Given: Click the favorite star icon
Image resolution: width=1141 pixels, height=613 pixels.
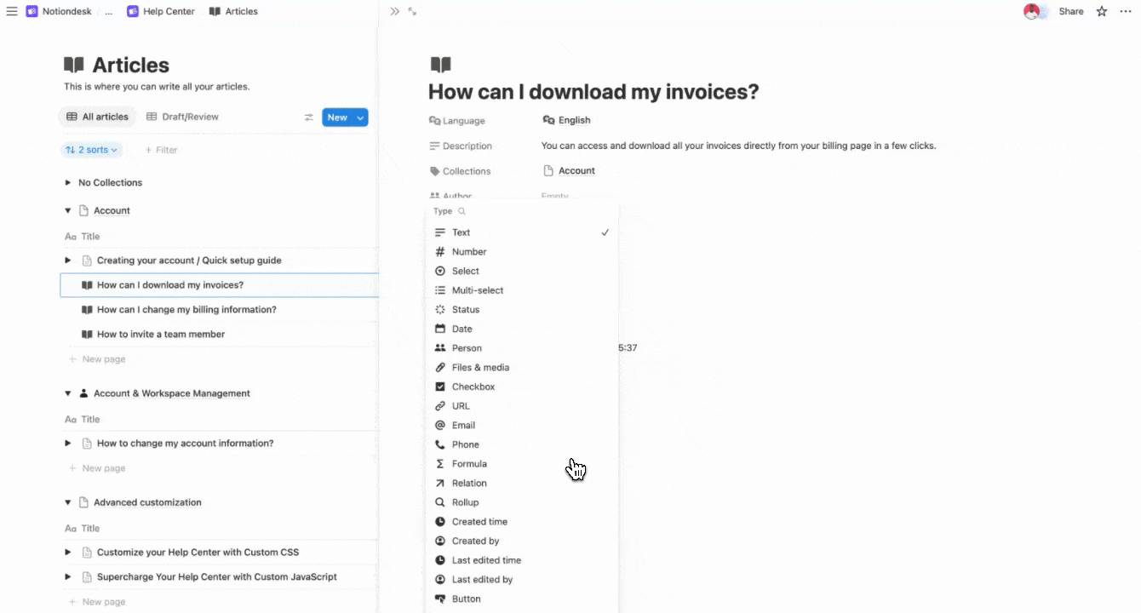Looking at the screenshot, I should coord(1102,11).
